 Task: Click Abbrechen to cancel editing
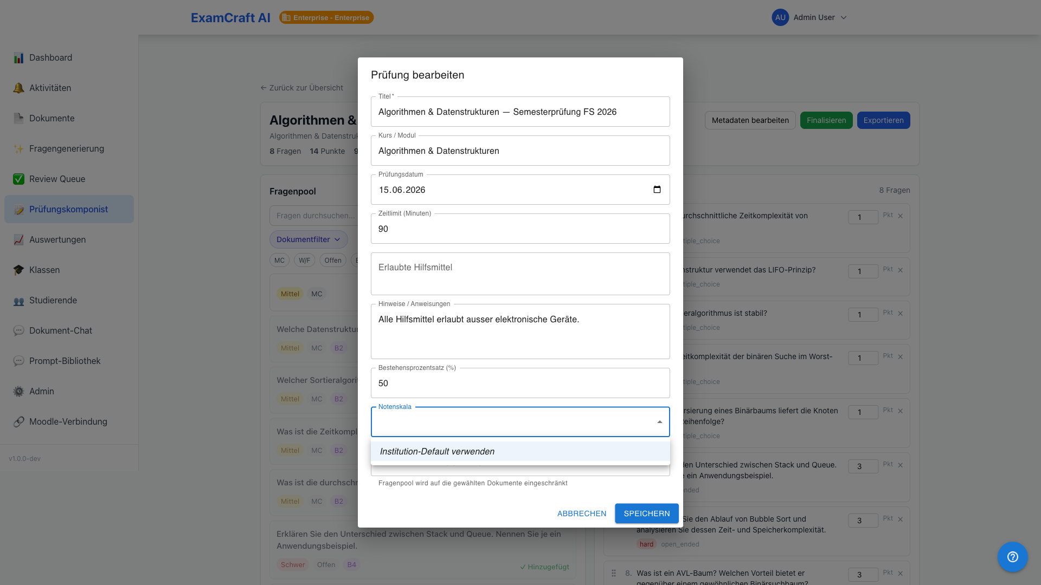click(582, 513)
